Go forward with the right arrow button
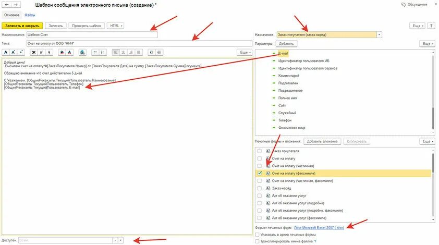This screenshot has width=439, height=245. [x=16, y=5]
